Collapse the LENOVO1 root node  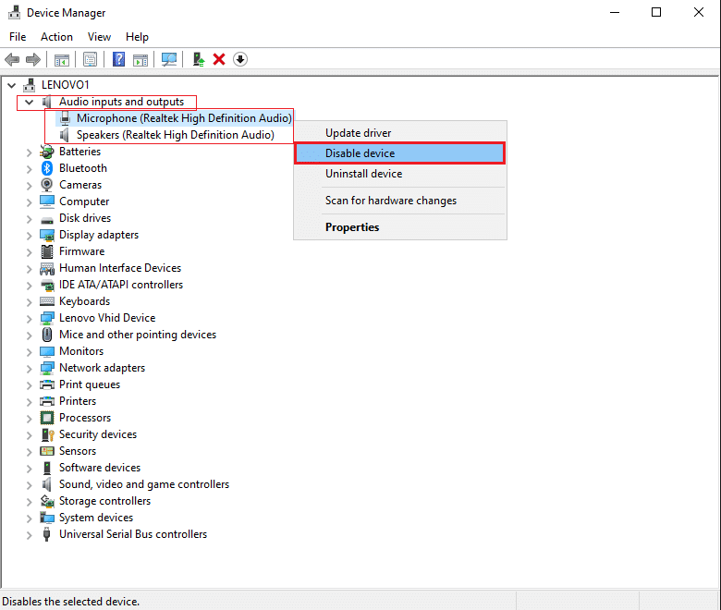11,85
